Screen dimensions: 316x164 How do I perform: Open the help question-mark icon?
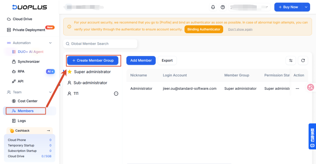tap(223, 7)
